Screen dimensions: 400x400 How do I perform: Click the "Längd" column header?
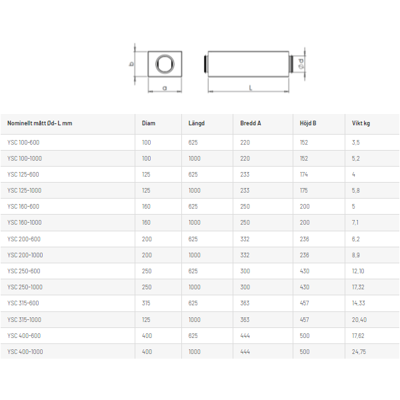[196, 123]
